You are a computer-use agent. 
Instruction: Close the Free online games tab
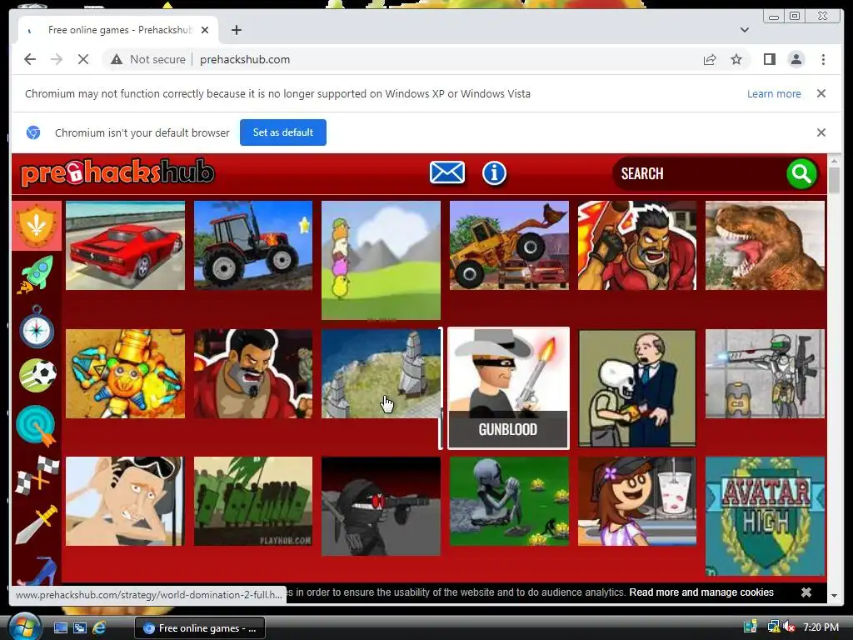(205, 30)
